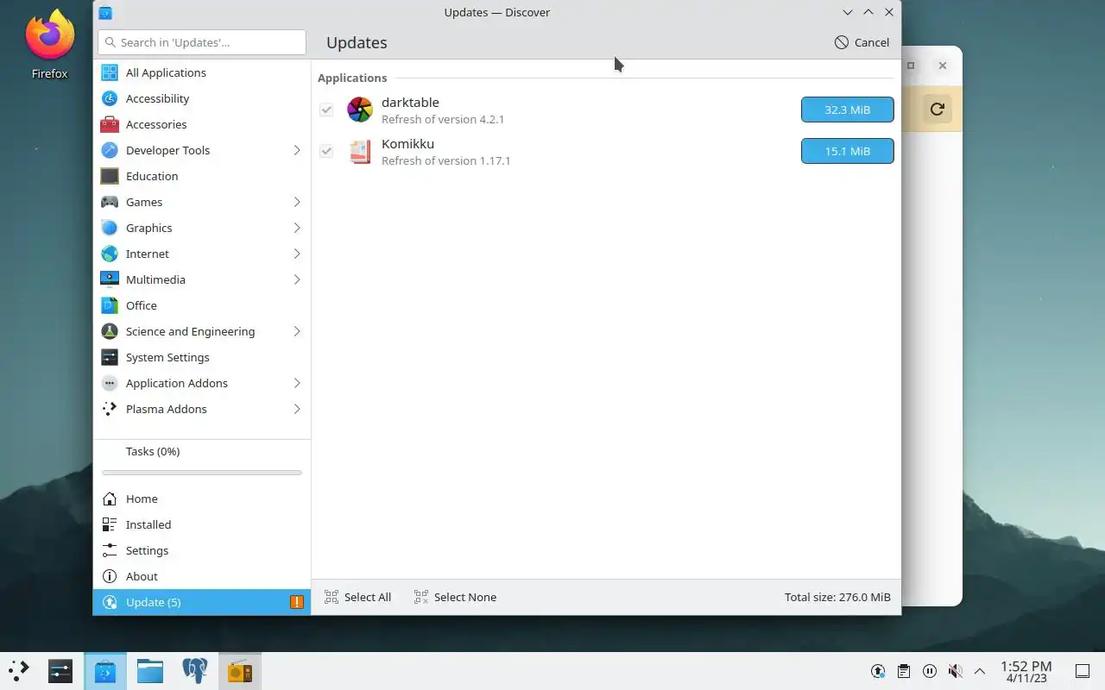Uncheck the Komikku update checkbox
This screenshot has width=1105, height=690.
[x=326, y=151]
